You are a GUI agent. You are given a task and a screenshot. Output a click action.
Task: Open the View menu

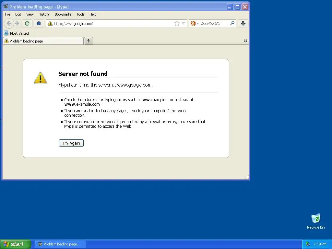pyautogui.click(x=30, y=14)
